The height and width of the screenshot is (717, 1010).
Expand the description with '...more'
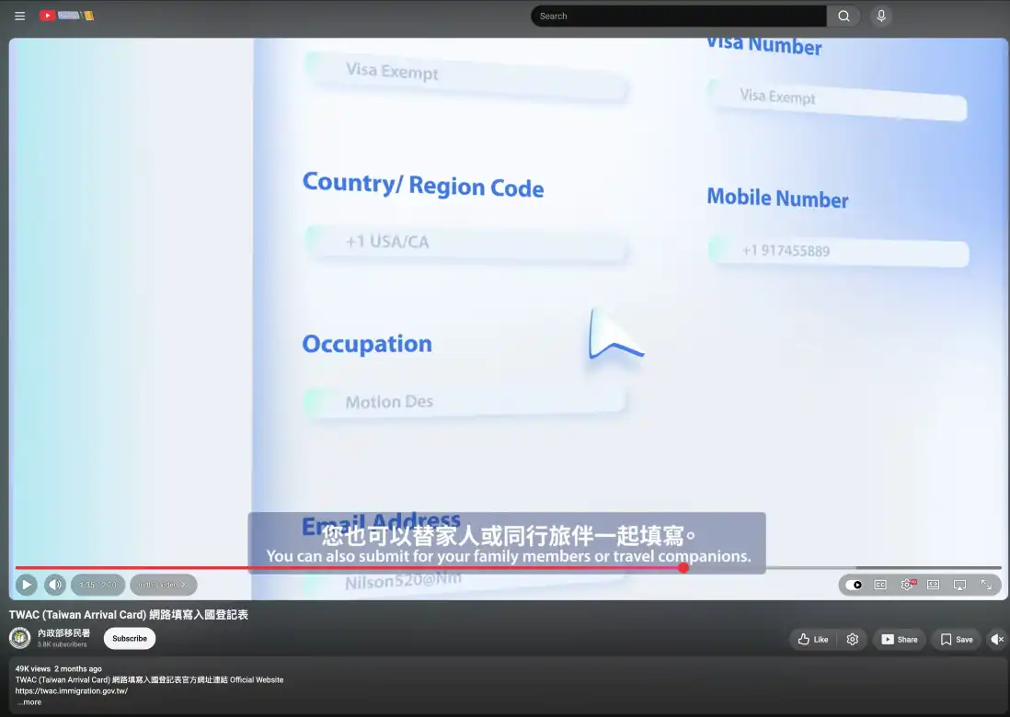[x=29, y=702]
